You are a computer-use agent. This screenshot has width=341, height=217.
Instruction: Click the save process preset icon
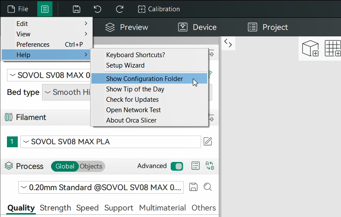pyautogui.click(x=193, y=187)
